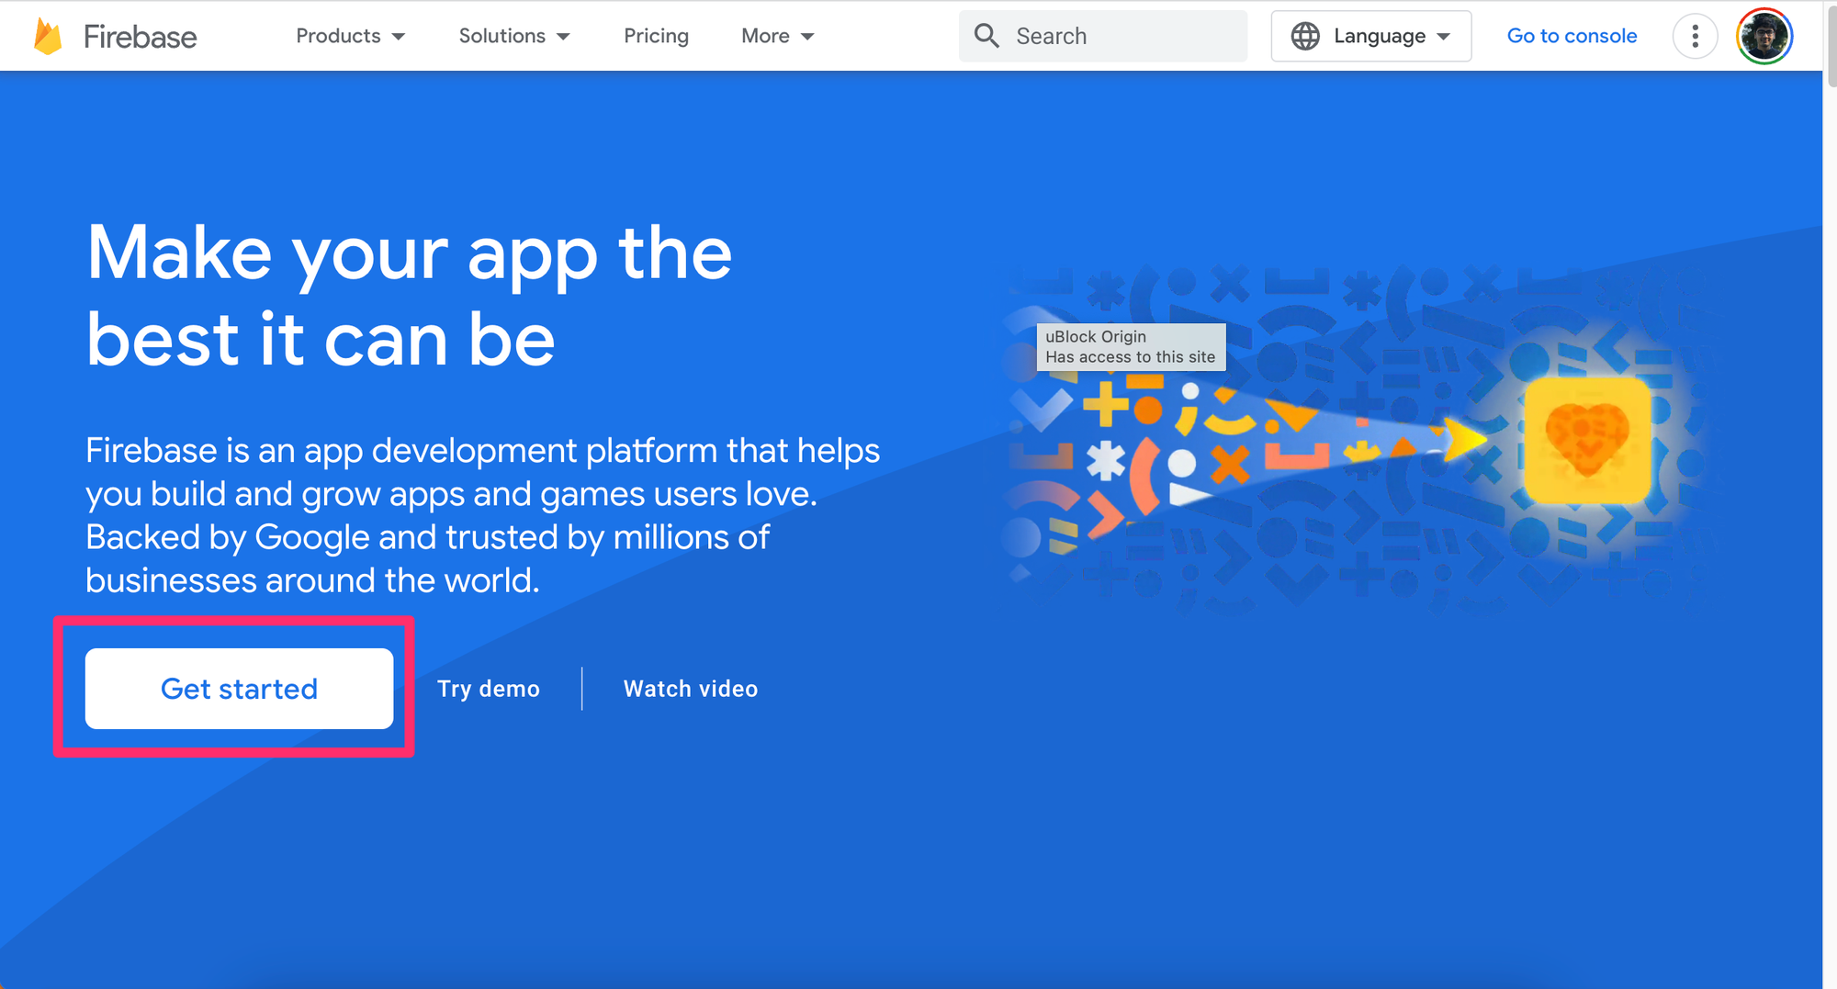This screenshot has height=989, width=1837.
Task: Click the globe icon in Language selector
Action: 1305,36
